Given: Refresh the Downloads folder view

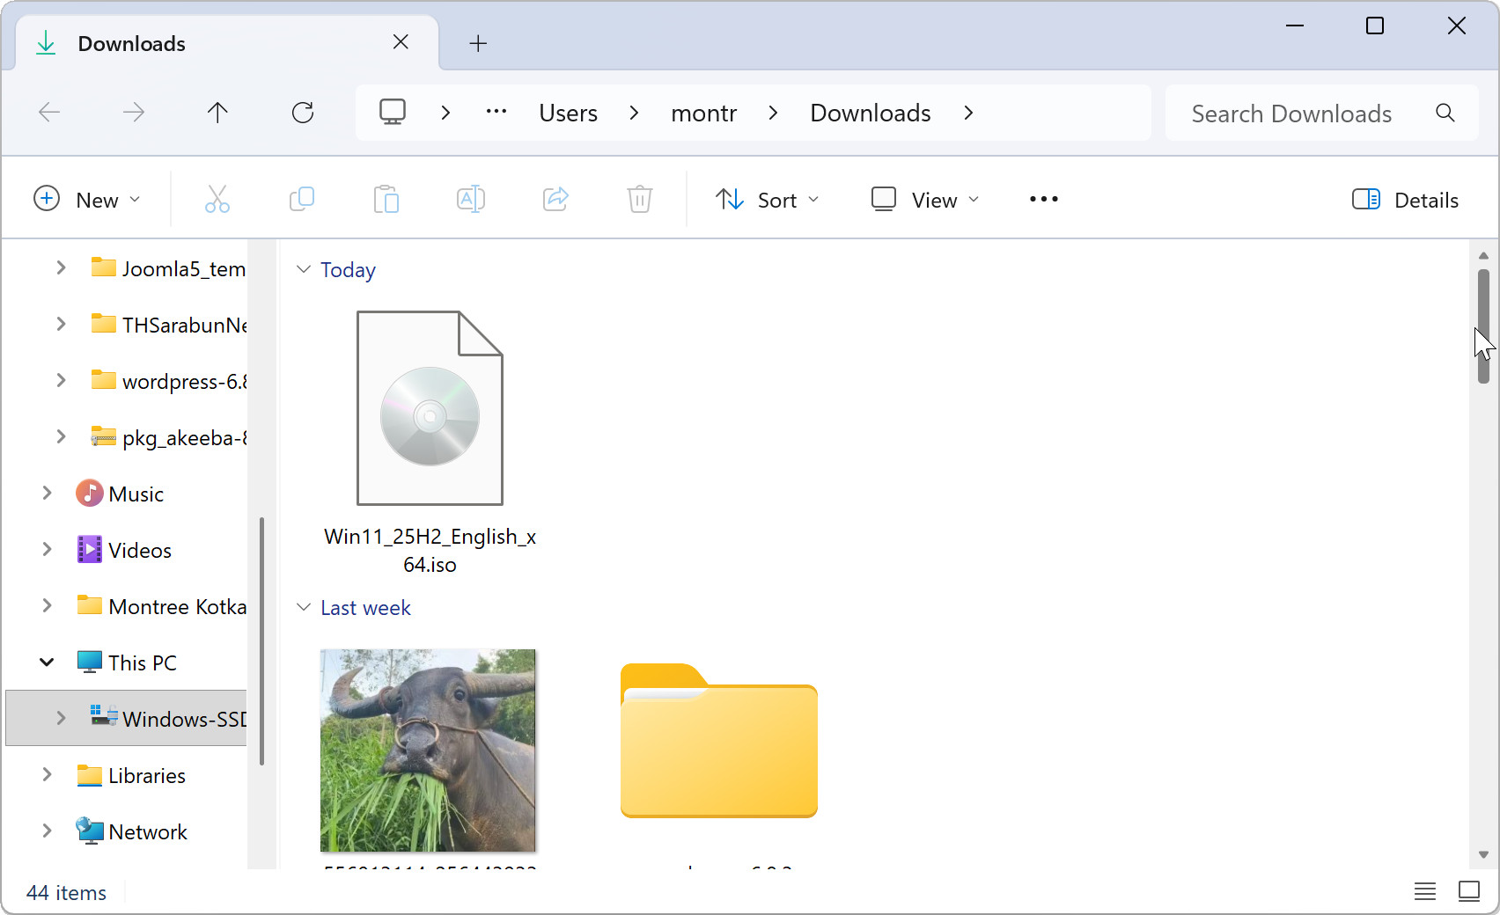Looking at the screenshot, I should click(x=303, y=112).
